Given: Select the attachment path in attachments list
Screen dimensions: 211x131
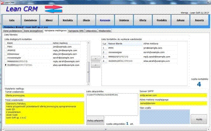Looking at the screenshot, I should click(103, 95).
